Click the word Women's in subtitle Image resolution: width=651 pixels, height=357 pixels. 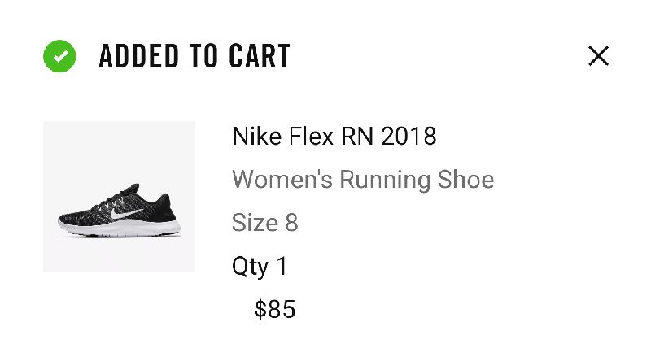[x=282, y=179]
